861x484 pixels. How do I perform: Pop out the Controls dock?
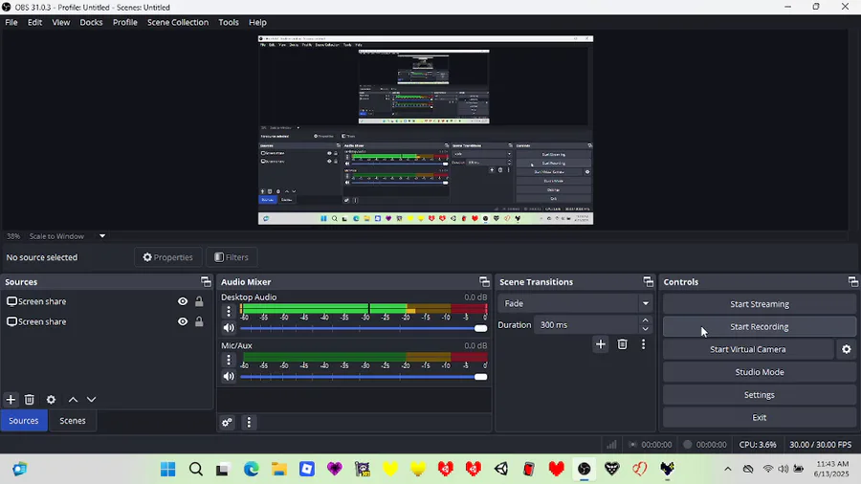(x=852, y=281)
